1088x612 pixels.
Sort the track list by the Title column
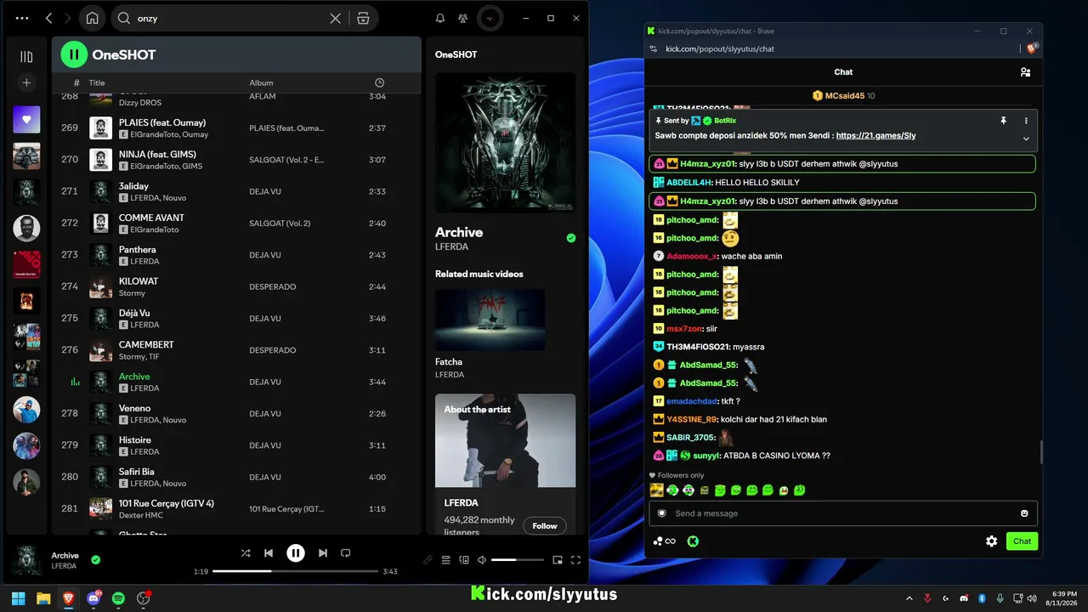click(97, 82)
